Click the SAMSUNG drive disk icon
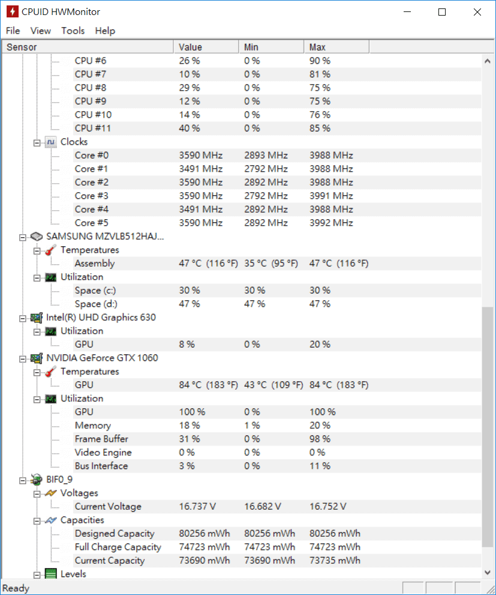Image resolution: width=496 pixels, height=595 pixels. pyautogui.click(x=37, y=237)
